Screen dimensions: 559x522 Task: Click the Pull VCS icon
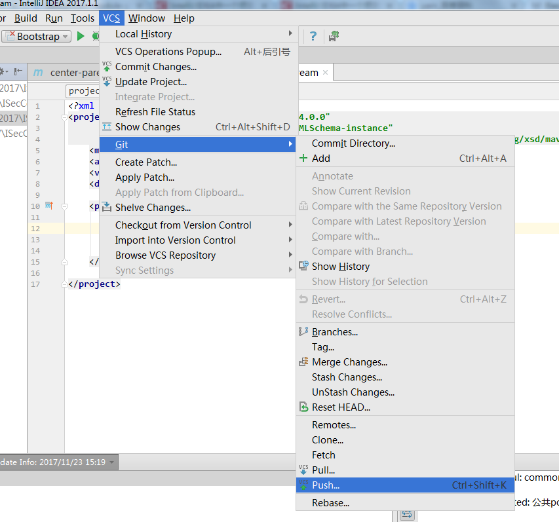(303, 470)
